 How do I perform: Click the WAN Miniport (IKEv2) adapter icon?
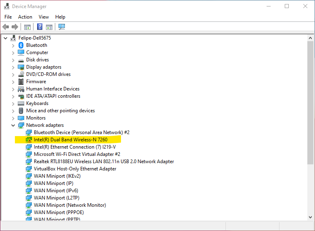(x=29, y=176)
